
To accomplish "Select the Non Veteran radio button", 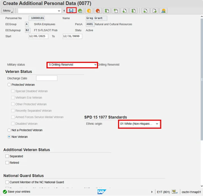I will pyautogui.click(x=9, y=137).
